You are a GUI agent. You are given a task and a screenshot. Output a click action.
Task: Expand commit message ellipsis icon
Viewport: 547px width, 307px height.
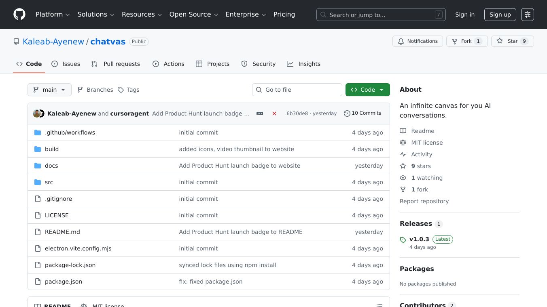[x=260, y=114]
